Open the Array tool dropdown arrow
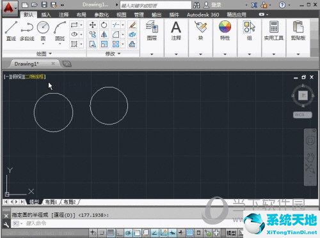Screen dimensions: 320x238 pyautogui.click(x=123, y=44)
